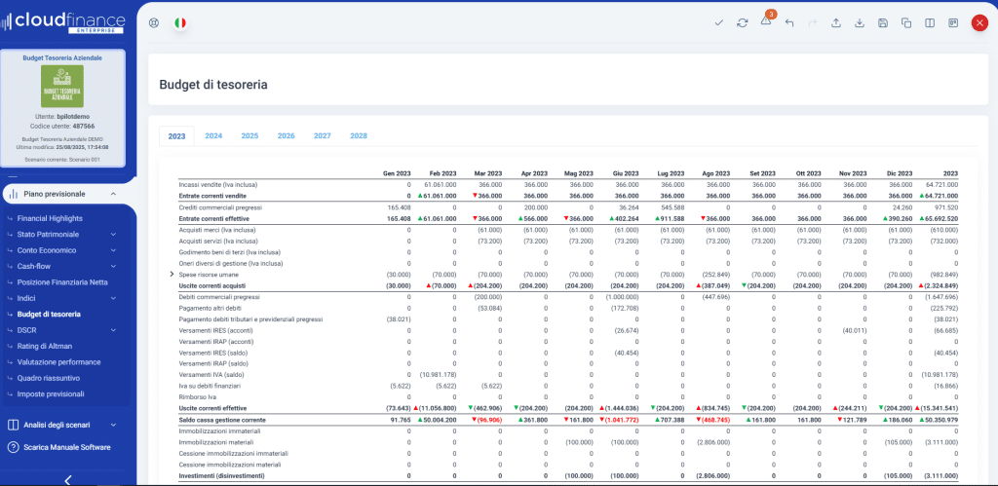Open Valutazione performance in the sidebar
The width and height of the screenshot is (998, 486).
point(58,362)
